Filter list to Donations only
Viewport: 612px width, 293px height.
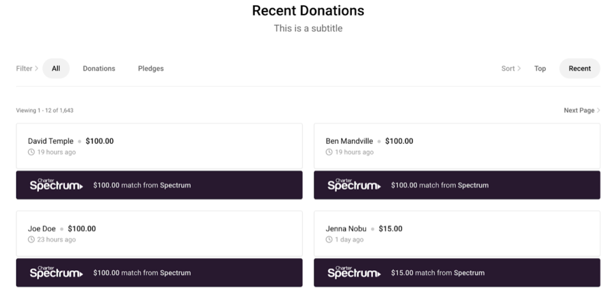(x=99, y=68)
